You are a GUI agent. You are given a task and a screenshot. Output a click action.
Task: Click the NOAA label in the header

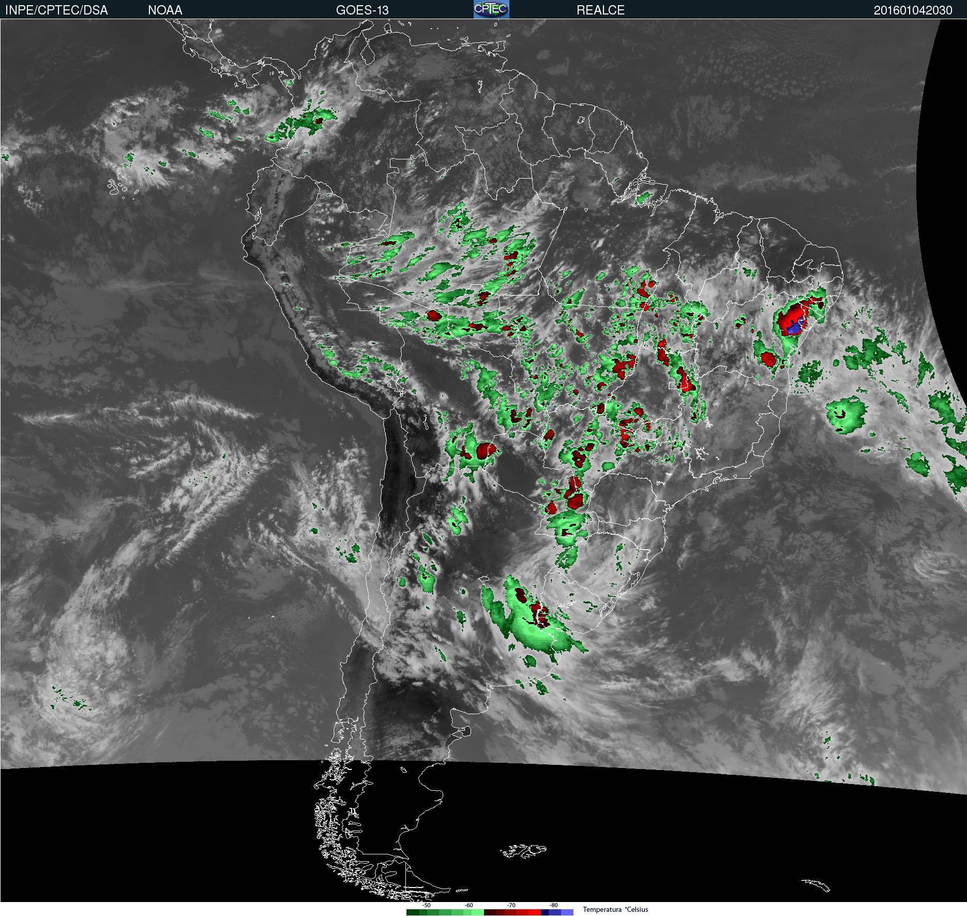pyautogui.click(x=165, y=10)
